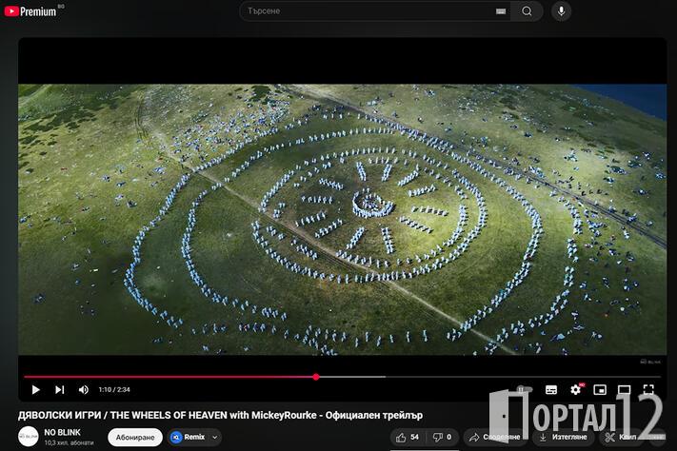Click the 1:10 / 2:34 time display

114,390
